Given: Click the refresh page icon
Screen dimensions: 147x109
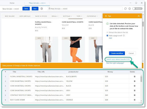Looking at the screenshot, I should click(x=125, y=9).
